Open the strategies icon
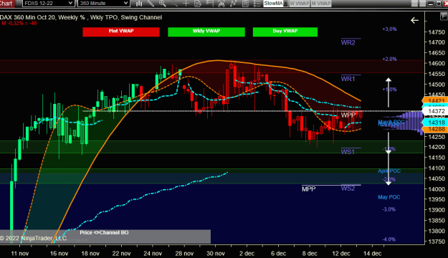This screenshot has width=448, height=258. tap(245, 4)
